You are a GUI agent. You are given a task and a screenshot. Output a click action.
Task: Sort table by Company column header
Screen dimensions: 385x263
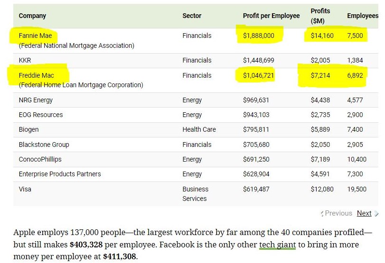[x=32, y=16]
